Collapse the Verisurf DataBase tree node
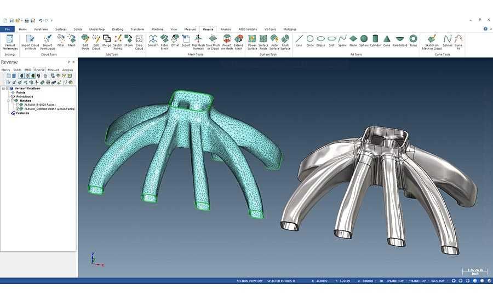The width and height of the screenshot is (493, 301). (x=3, y=88)
